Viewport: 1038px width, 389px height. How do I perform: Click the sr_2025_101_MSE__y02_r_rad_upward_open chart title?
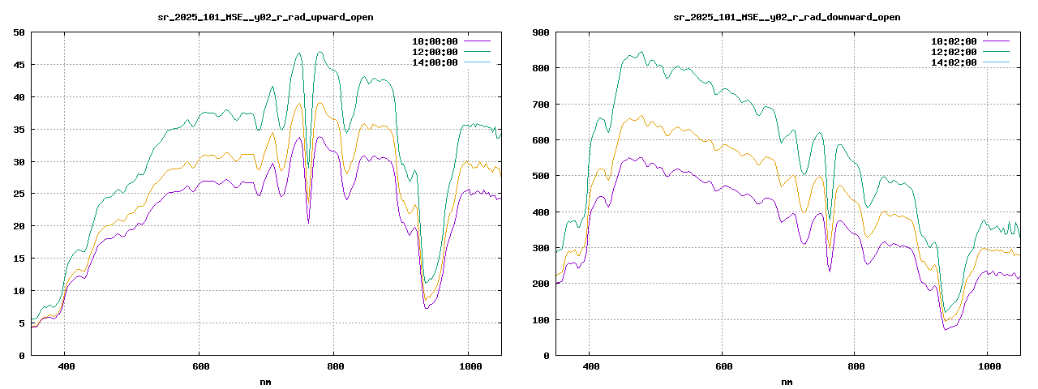point(265,17)
